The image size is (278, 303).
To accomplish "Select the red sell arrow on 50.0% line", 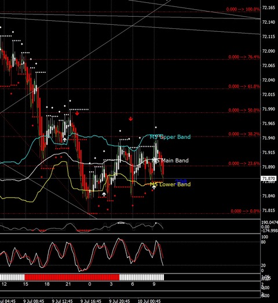I will pos(77,113).
